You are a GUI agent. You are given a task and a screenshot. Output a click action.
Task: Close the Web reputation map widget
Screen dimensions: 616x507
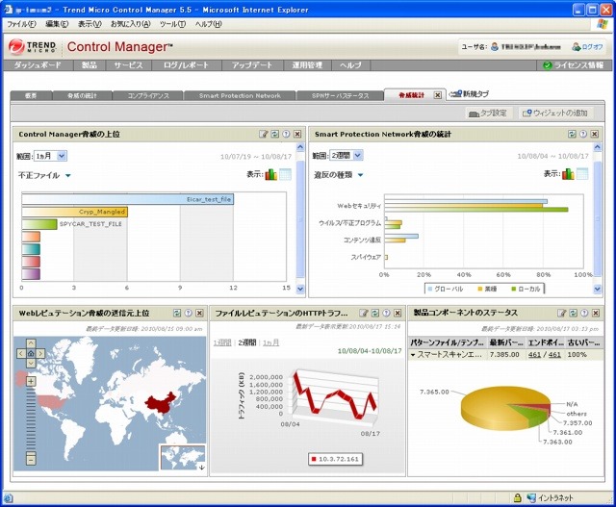[199, 313]
